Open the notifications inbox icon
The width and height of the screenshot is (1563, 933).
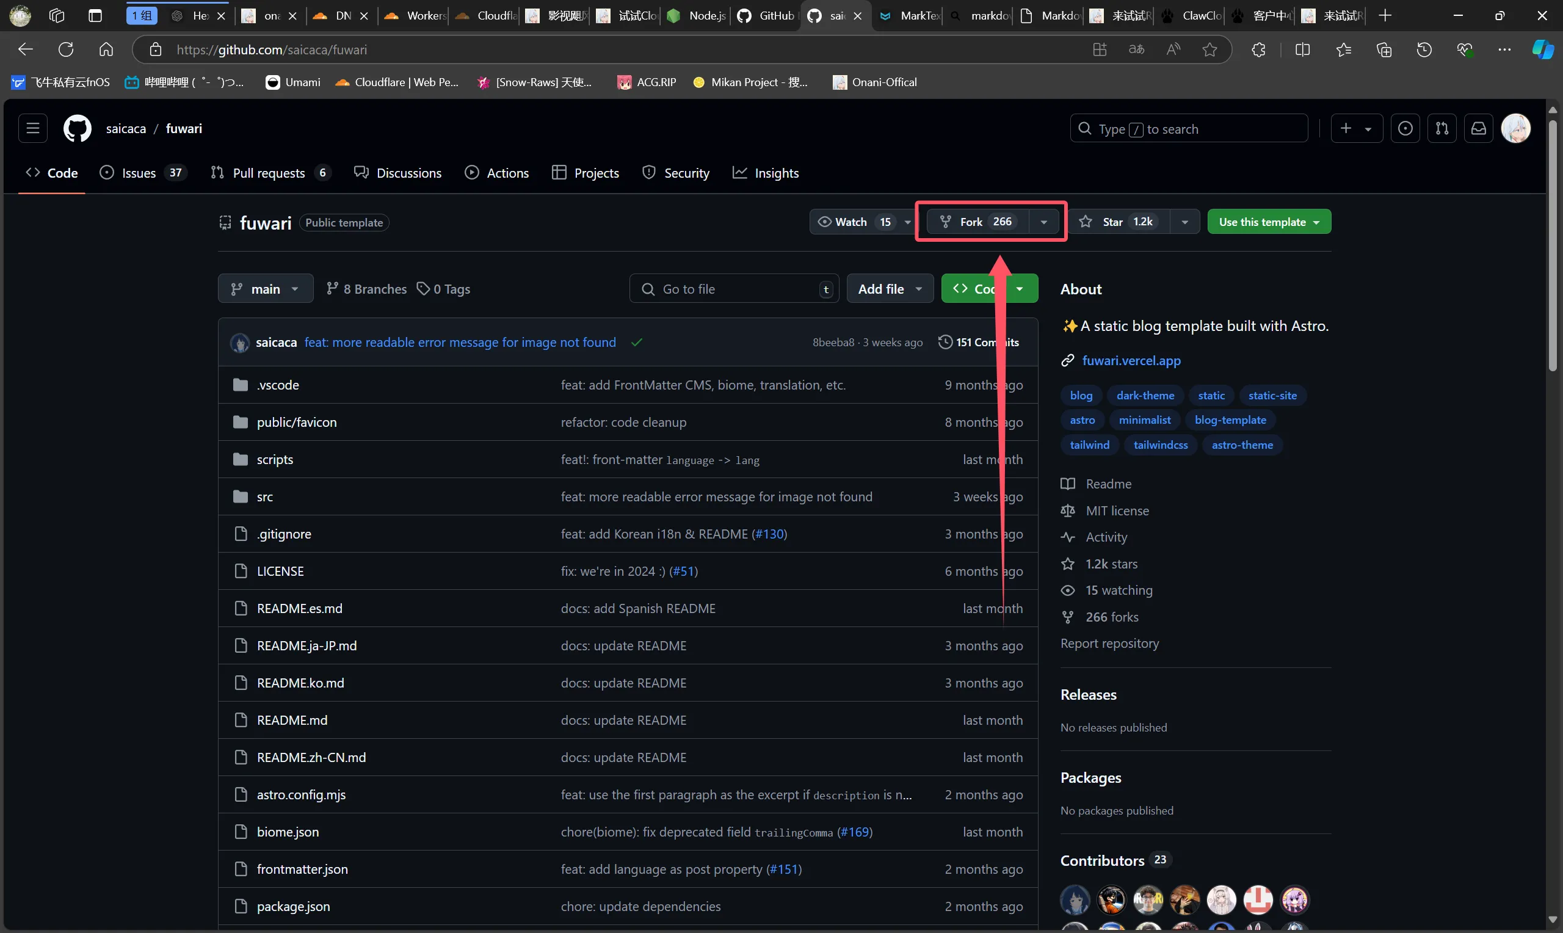pyautogui.click(x=1478, y=128)
